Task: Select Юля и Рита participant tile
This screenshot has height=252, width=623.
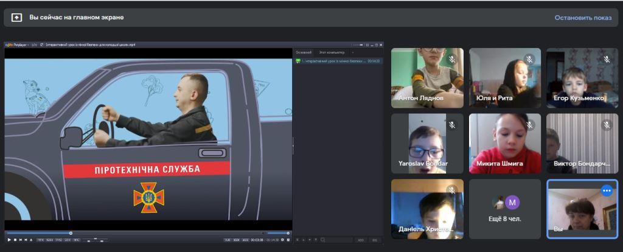Action: [505, 78]
